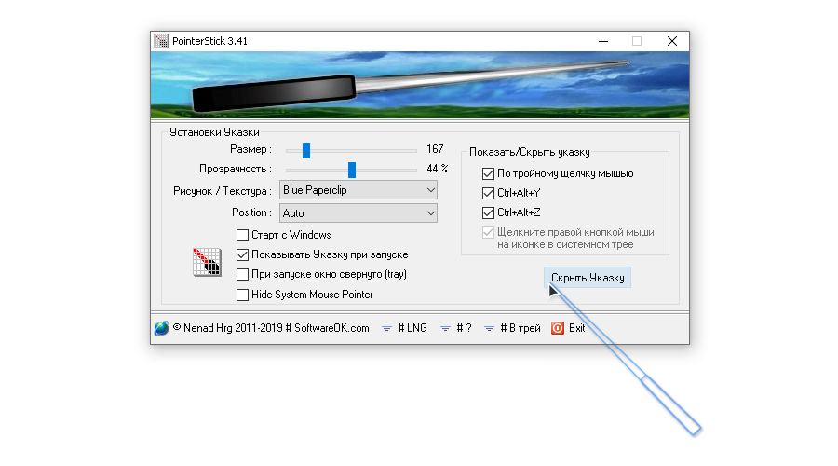The image size is (838, 466).
Task: Minimize the PointerStick window
Action: point(603,41)
